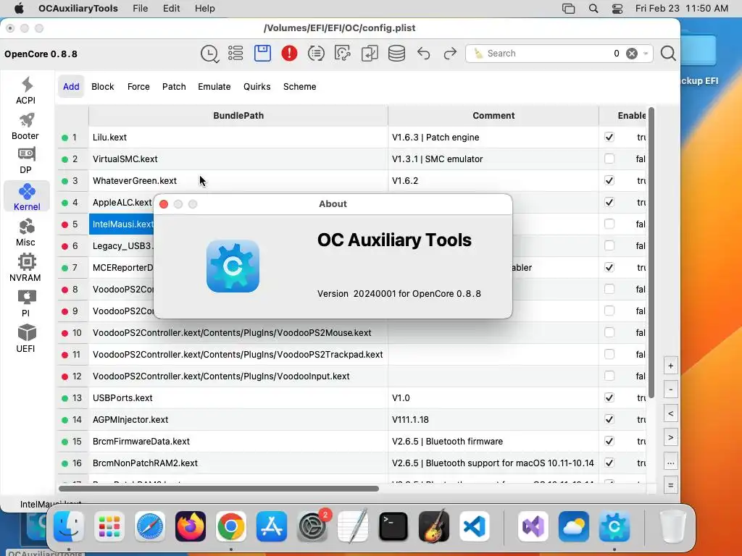
Task: Select the AGPMInjector.kext row
Action: click(x=351, y=419)
